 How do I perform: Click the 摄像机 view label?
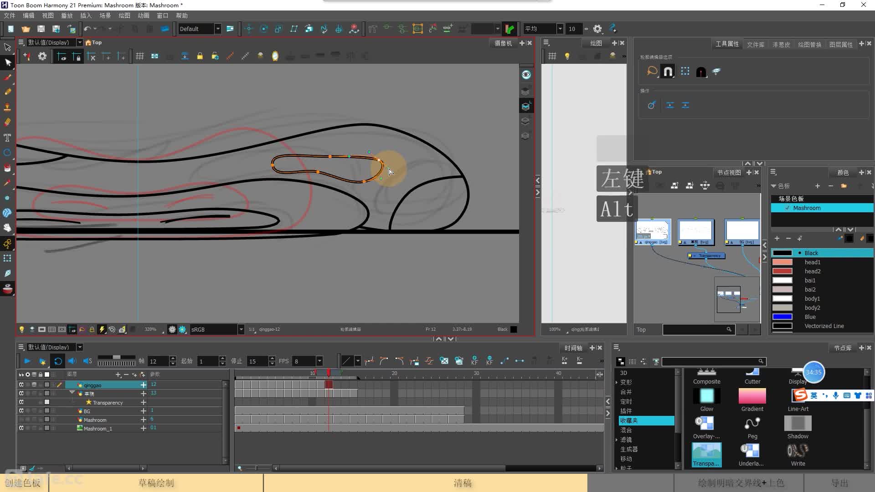(x=503, y=43)
